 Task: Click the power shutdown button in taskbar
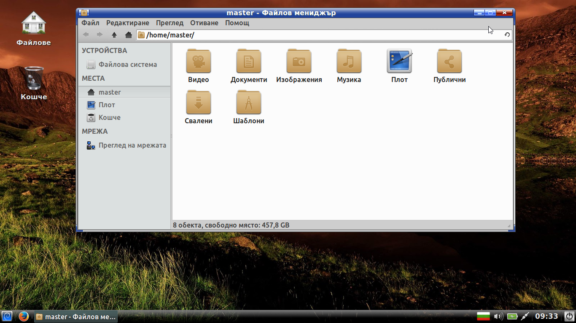point(569,316)
